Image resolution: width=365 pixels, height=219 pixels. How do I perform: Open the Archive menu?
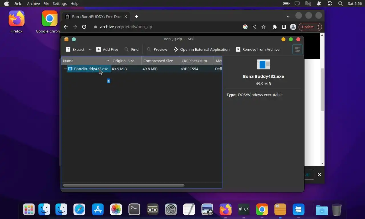pos(33,3)
